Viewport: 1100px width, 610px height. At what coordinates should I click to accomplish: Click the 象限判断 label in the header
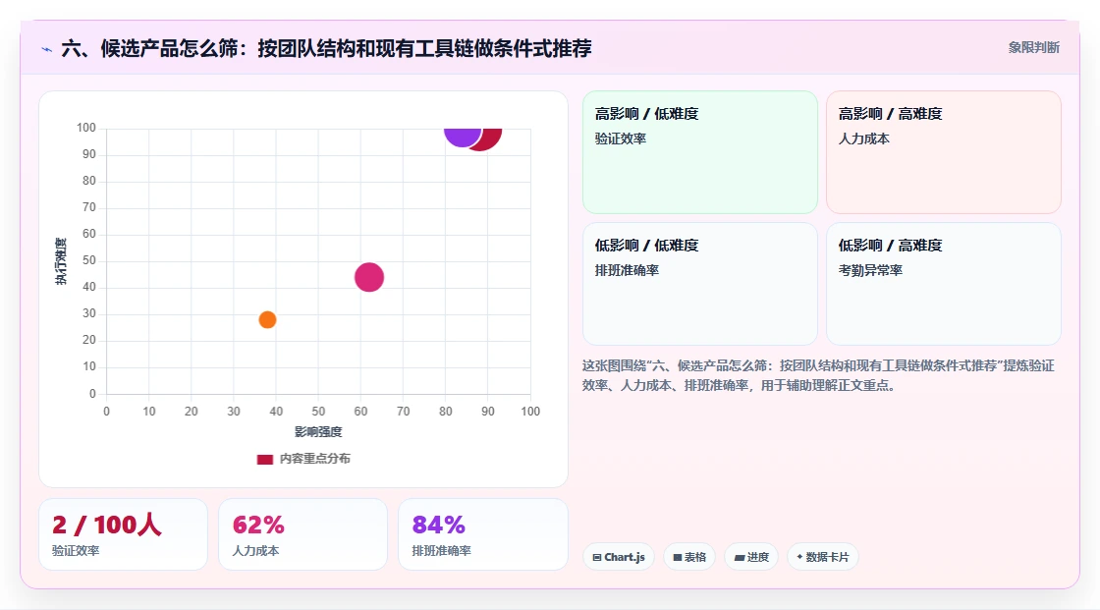click(x=1033, y=48)
